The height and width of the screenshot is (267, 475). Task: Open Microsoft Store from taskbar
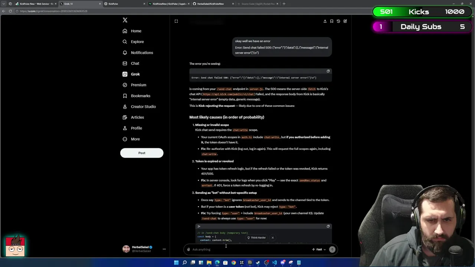tap(225, 263)
